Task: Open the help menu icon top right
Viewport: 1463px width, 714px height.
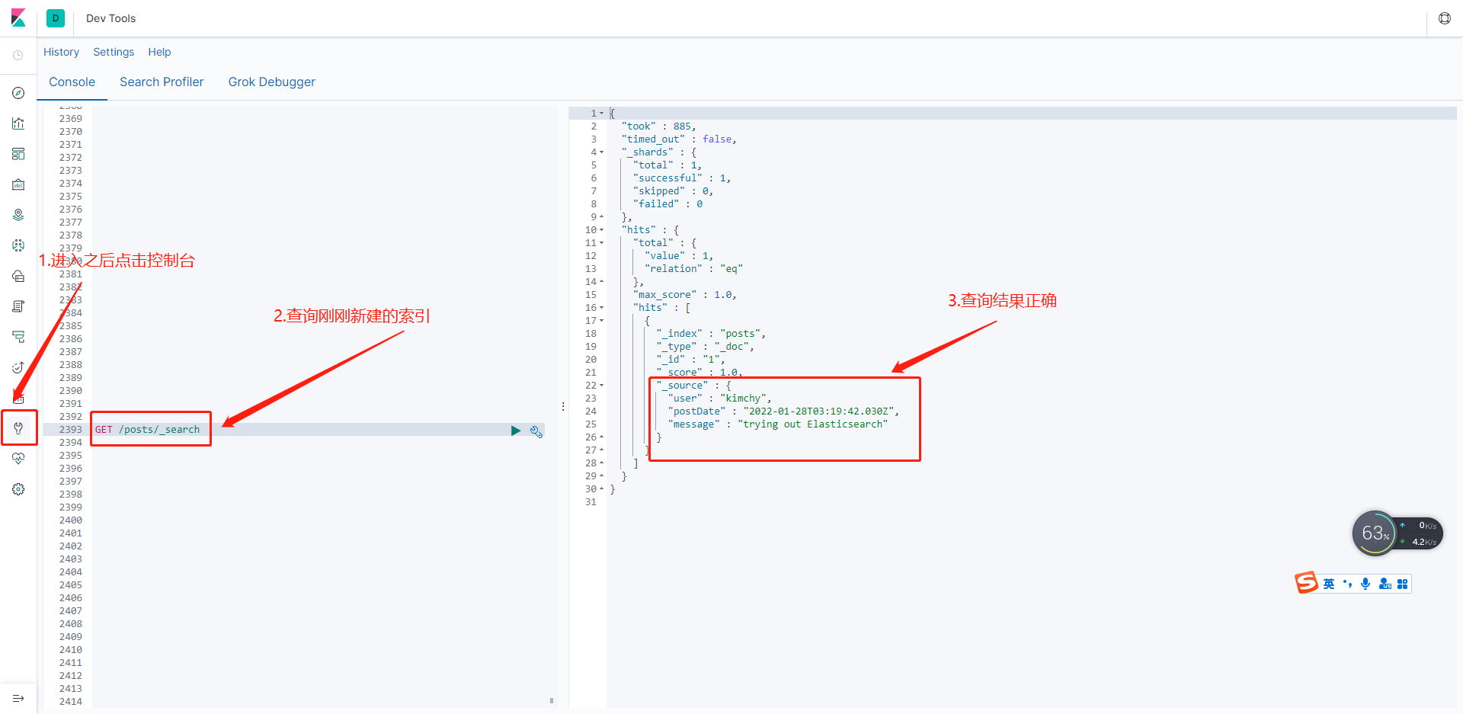Action: click(x=1445, y=18)
